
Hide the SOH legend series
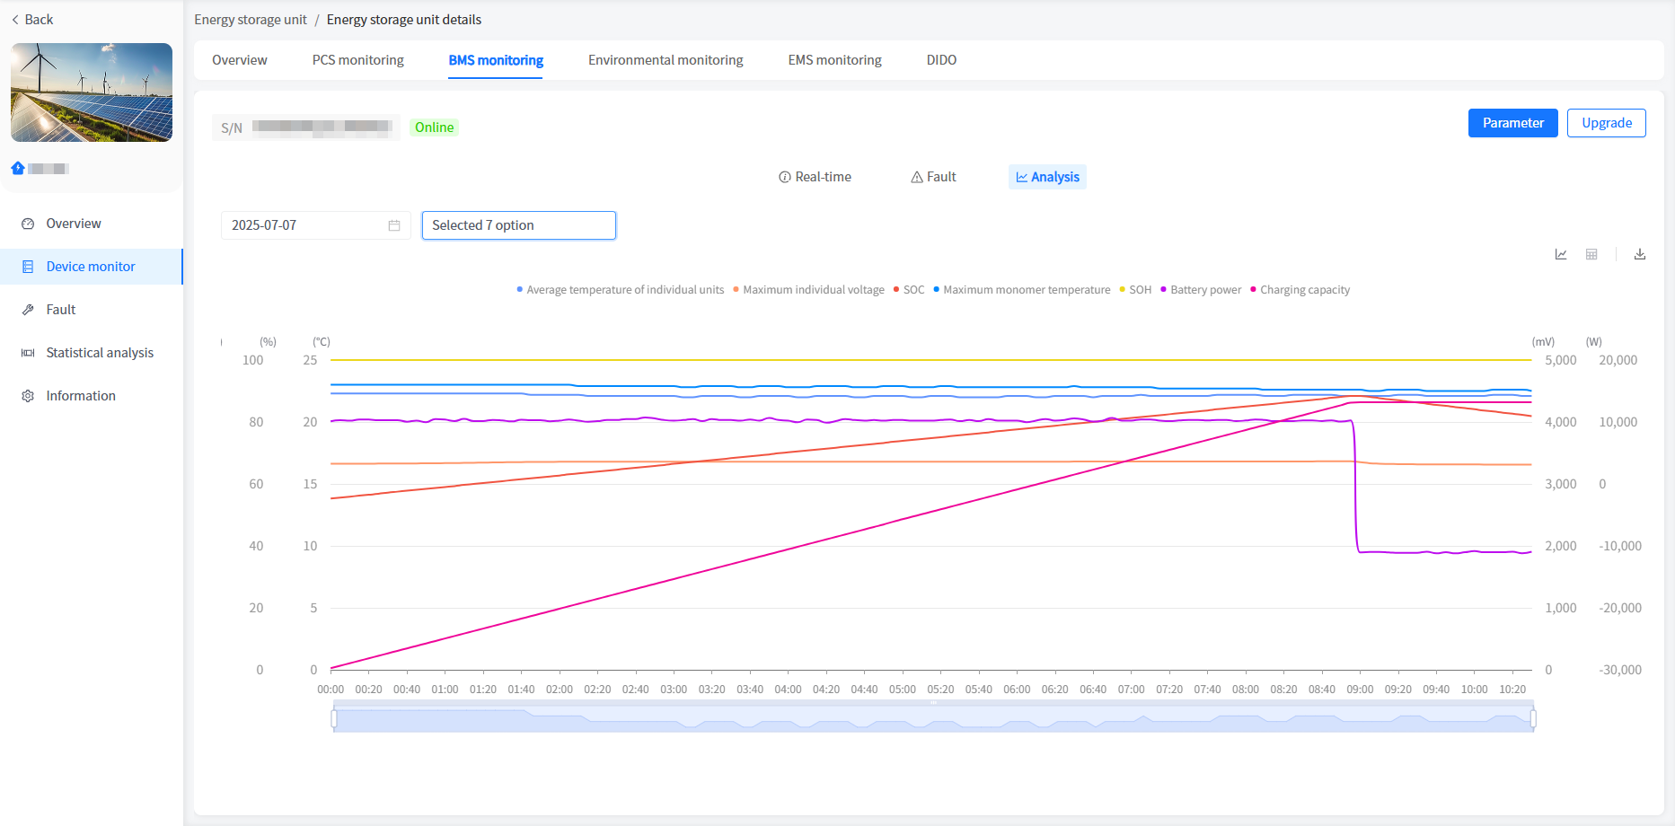pos(1135,290)
